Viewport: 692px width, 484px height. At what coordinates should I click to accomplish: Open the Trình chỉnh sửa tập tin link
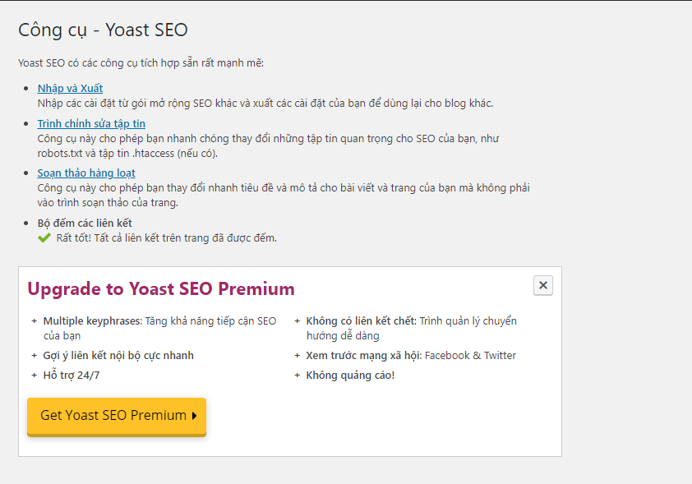(x=91, y=123)
